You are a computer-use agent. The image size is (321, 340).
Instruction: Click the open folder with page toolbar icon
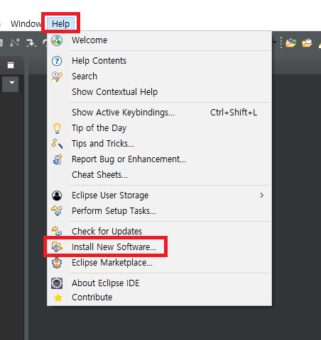tap(307, 43)
